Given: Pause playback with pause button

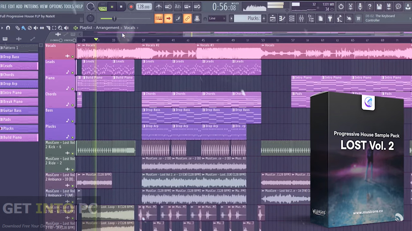Looking at the screenshot, I should [x=112, y=7].
